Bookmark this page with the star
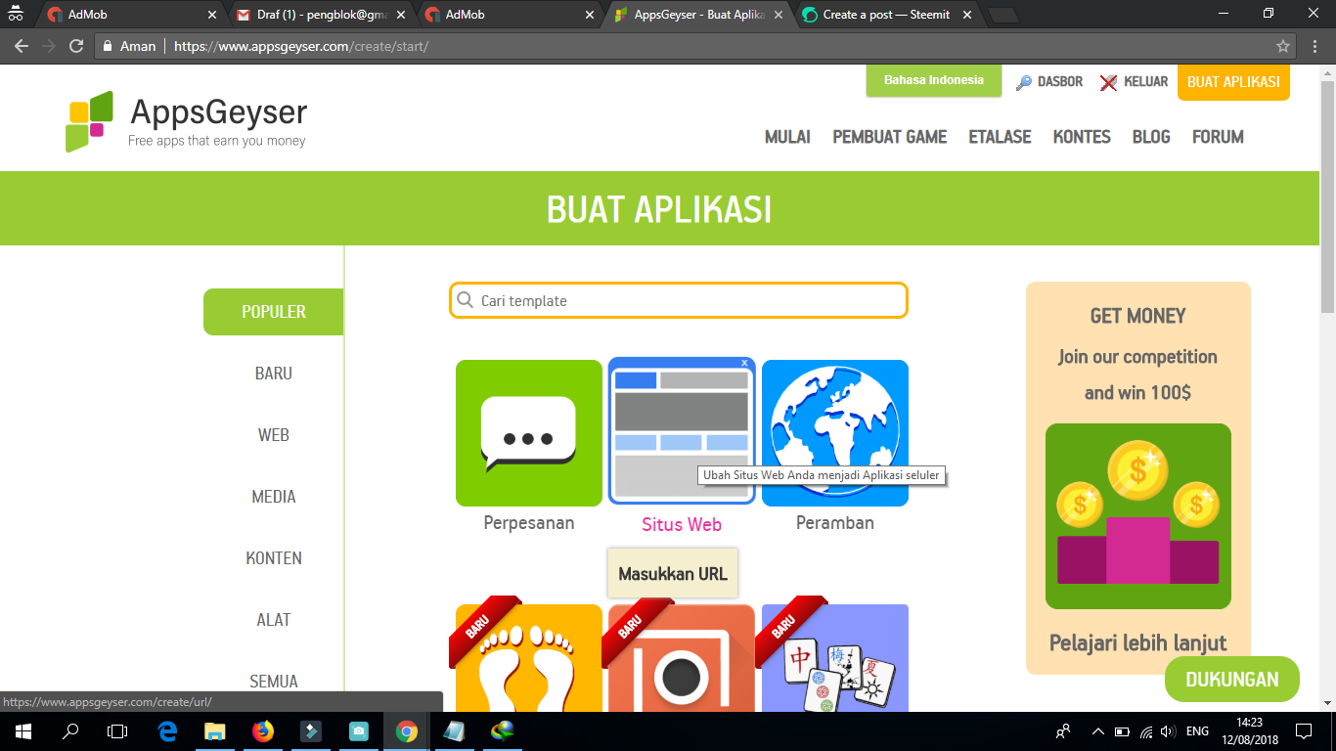Image resolution: width=1336 pixels, height=751 pixels. (x=1283, y=46)
